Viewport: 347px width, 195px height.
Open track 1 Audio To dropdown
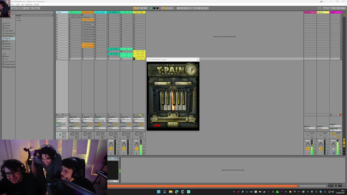pos(62,128)
